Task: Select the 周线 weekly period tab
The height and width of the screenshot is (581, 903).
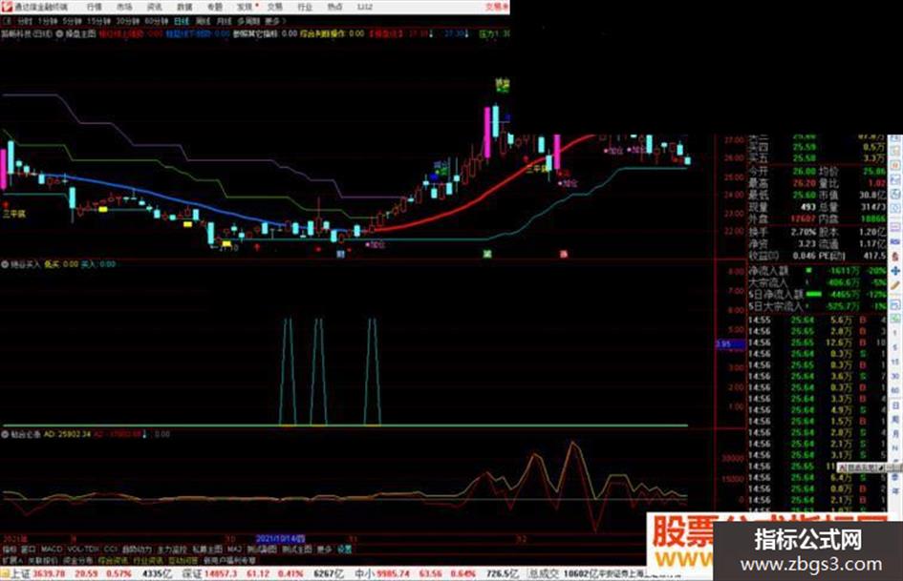Action: coord(204,21)
